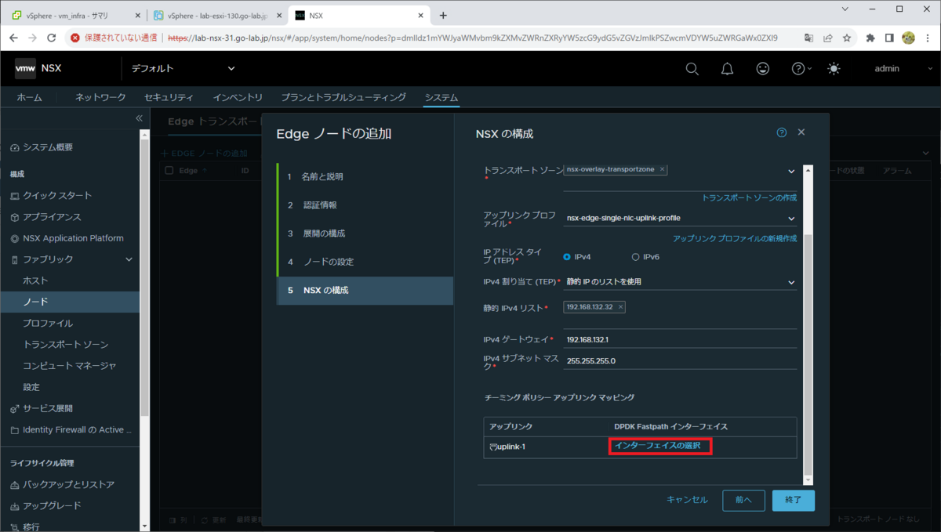Open プランとトラブルシューティング tab

point(343,97)
